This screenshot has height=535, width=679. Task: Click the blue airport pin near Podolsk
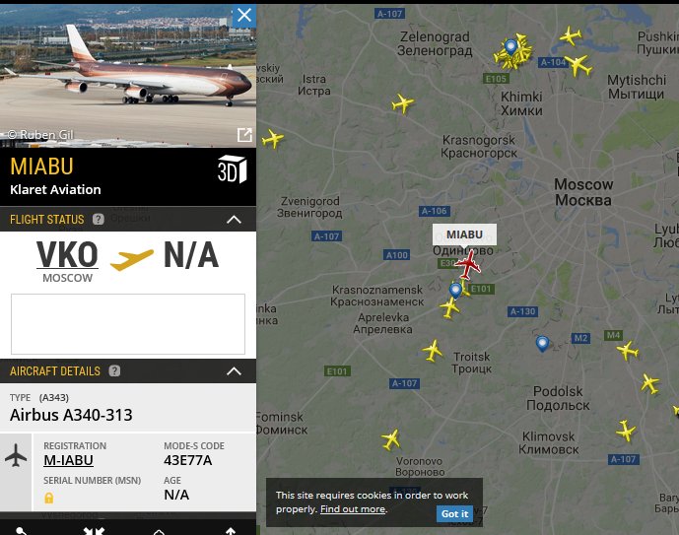click(542, 344)
